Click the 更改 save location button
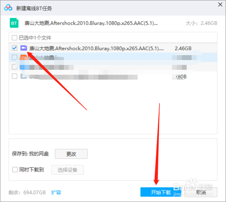 71,154
